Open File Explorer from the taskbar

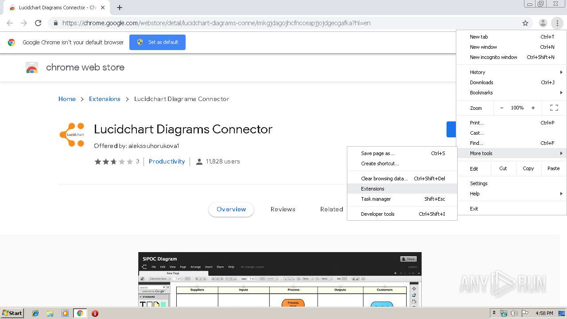[x=50, y=313]
